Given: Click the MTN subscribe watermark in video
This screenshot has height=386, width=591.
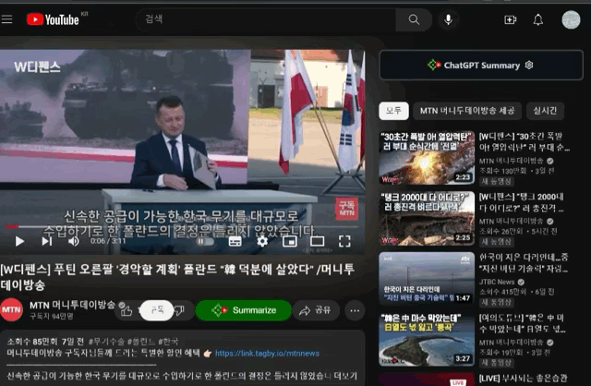Looking at the screenshot, I should (346, 208).
